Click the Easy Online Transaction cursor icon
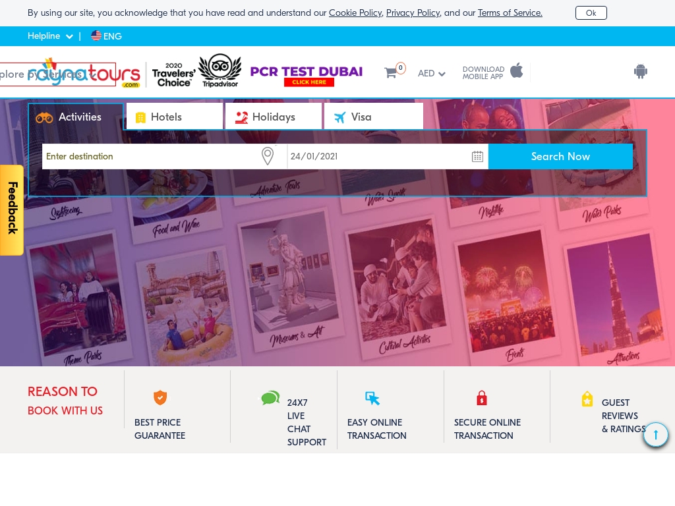The height and width of the screenshot is (506, 675). click(372, 399)
